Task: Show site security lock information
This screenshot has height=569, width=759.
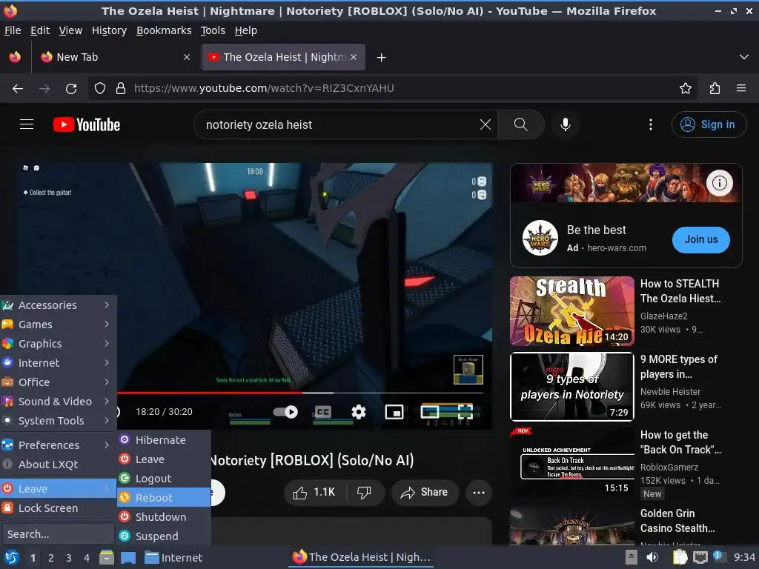Action: 121,88
